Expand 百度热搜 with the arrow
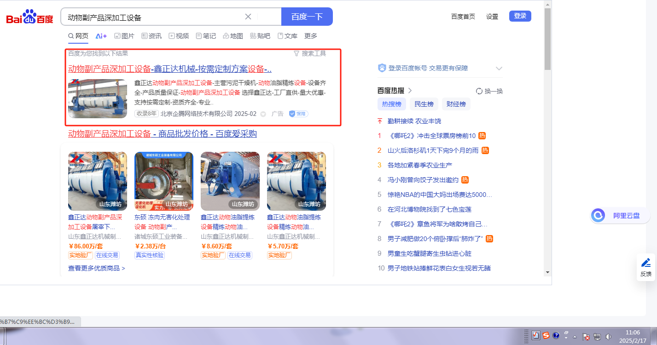The image size is (657, 345). pyautogui.click(x=410, y=91)
